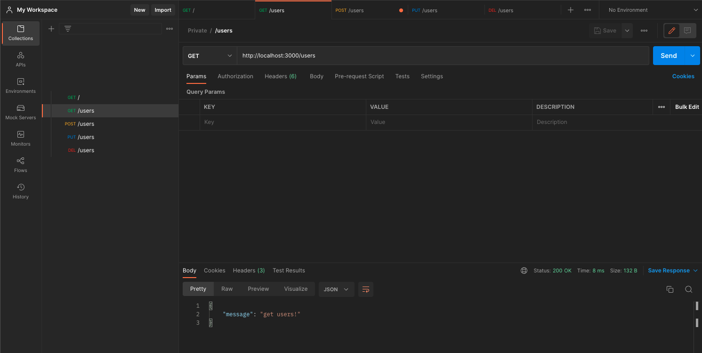Open the Cookies link
This screenshot has width=702, height=353.
coord(683,76)
